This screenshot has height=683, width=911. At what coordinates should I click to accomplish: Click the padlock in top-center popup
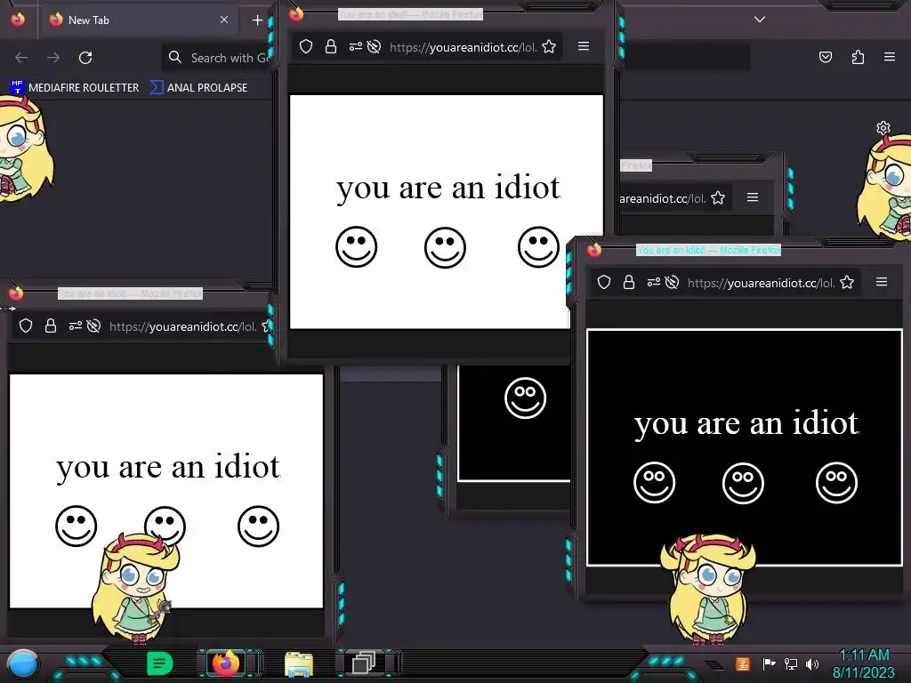(x=331, y=46)
